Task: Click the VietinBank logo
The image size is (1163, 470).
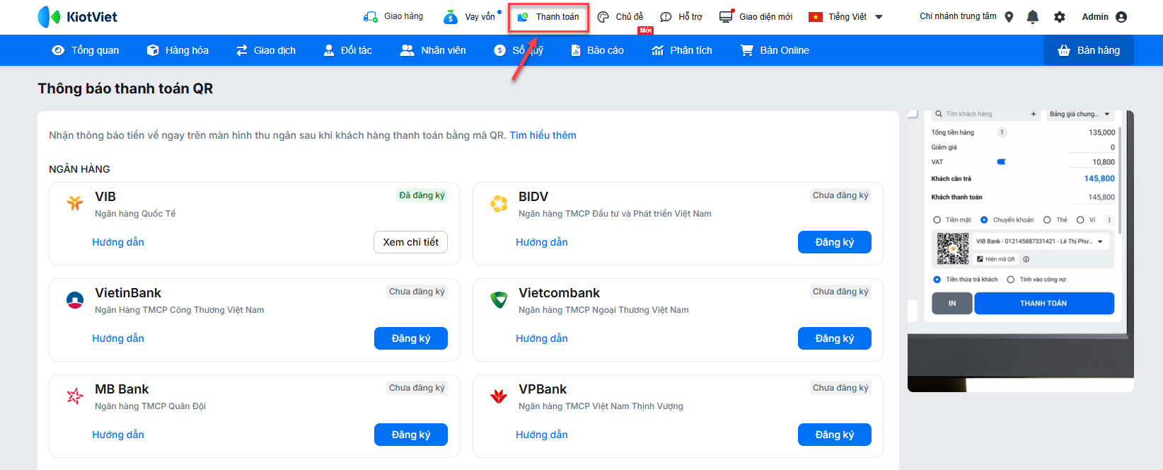Action: click(x=75, y=300)
